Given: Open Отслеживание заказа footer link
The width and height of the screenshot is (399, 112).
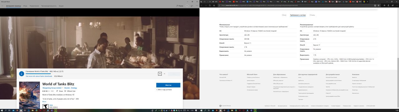Looking at the screenshot, I should click(x=252, y=90).
